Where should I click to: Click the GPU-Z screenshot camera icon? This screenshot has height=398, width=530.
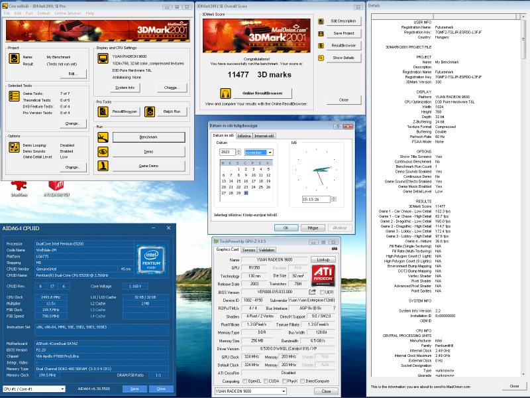335,249
